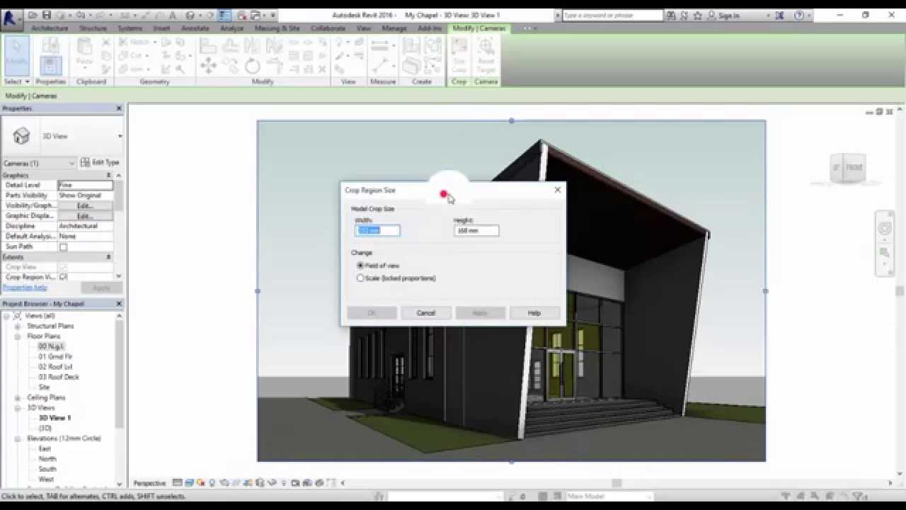This screenshot has height=510, width=906.
Task: Click the Open folder icon in Quick Access toolbar
Action: (x=33, y=15)
